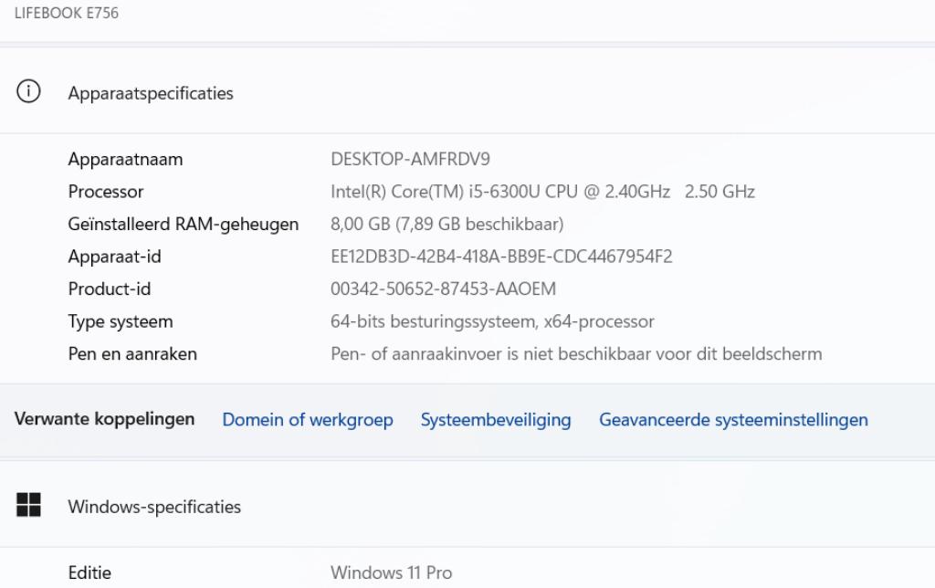The width and height of the screenshot is (935, 588).
Task: Click the Apparaatnaam label
Action: tap(124, 159)
